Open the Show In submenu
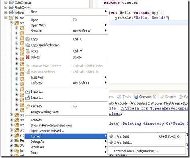190x158 pixels. (x=66, y=31)
